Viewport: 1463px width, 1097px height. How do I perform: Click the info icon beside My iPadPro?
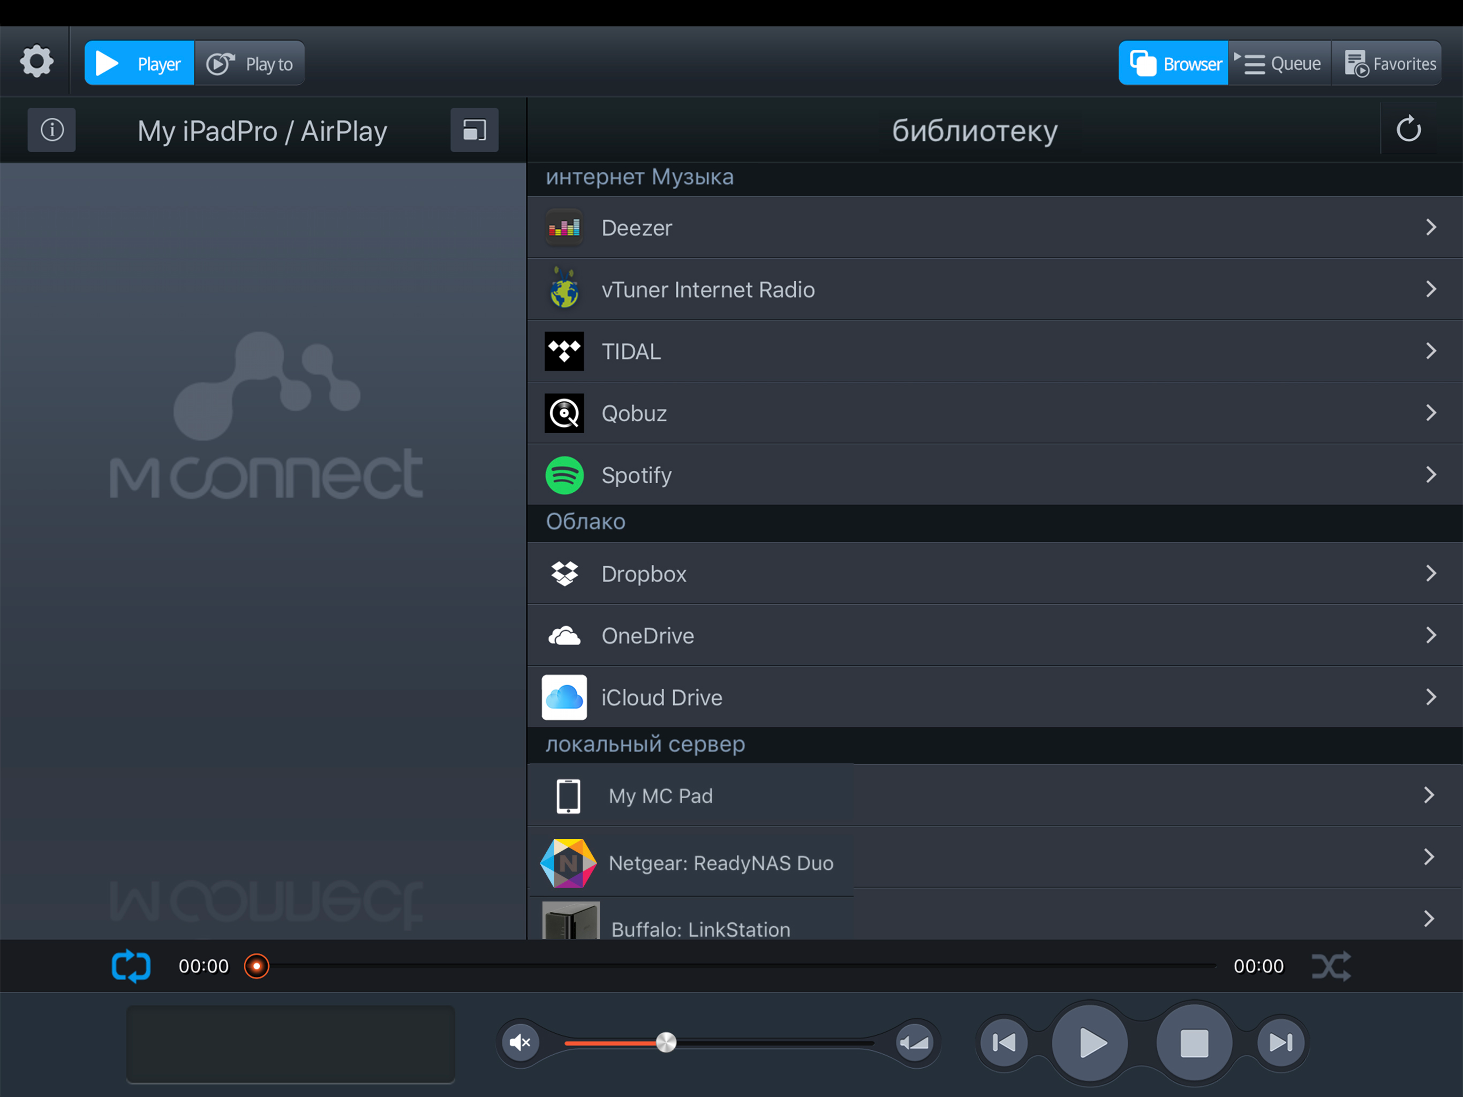[51, 130]
